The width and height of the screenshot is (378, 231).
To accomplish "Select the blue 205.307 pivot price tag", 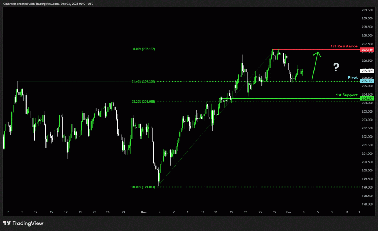I will tap(367, 81).
